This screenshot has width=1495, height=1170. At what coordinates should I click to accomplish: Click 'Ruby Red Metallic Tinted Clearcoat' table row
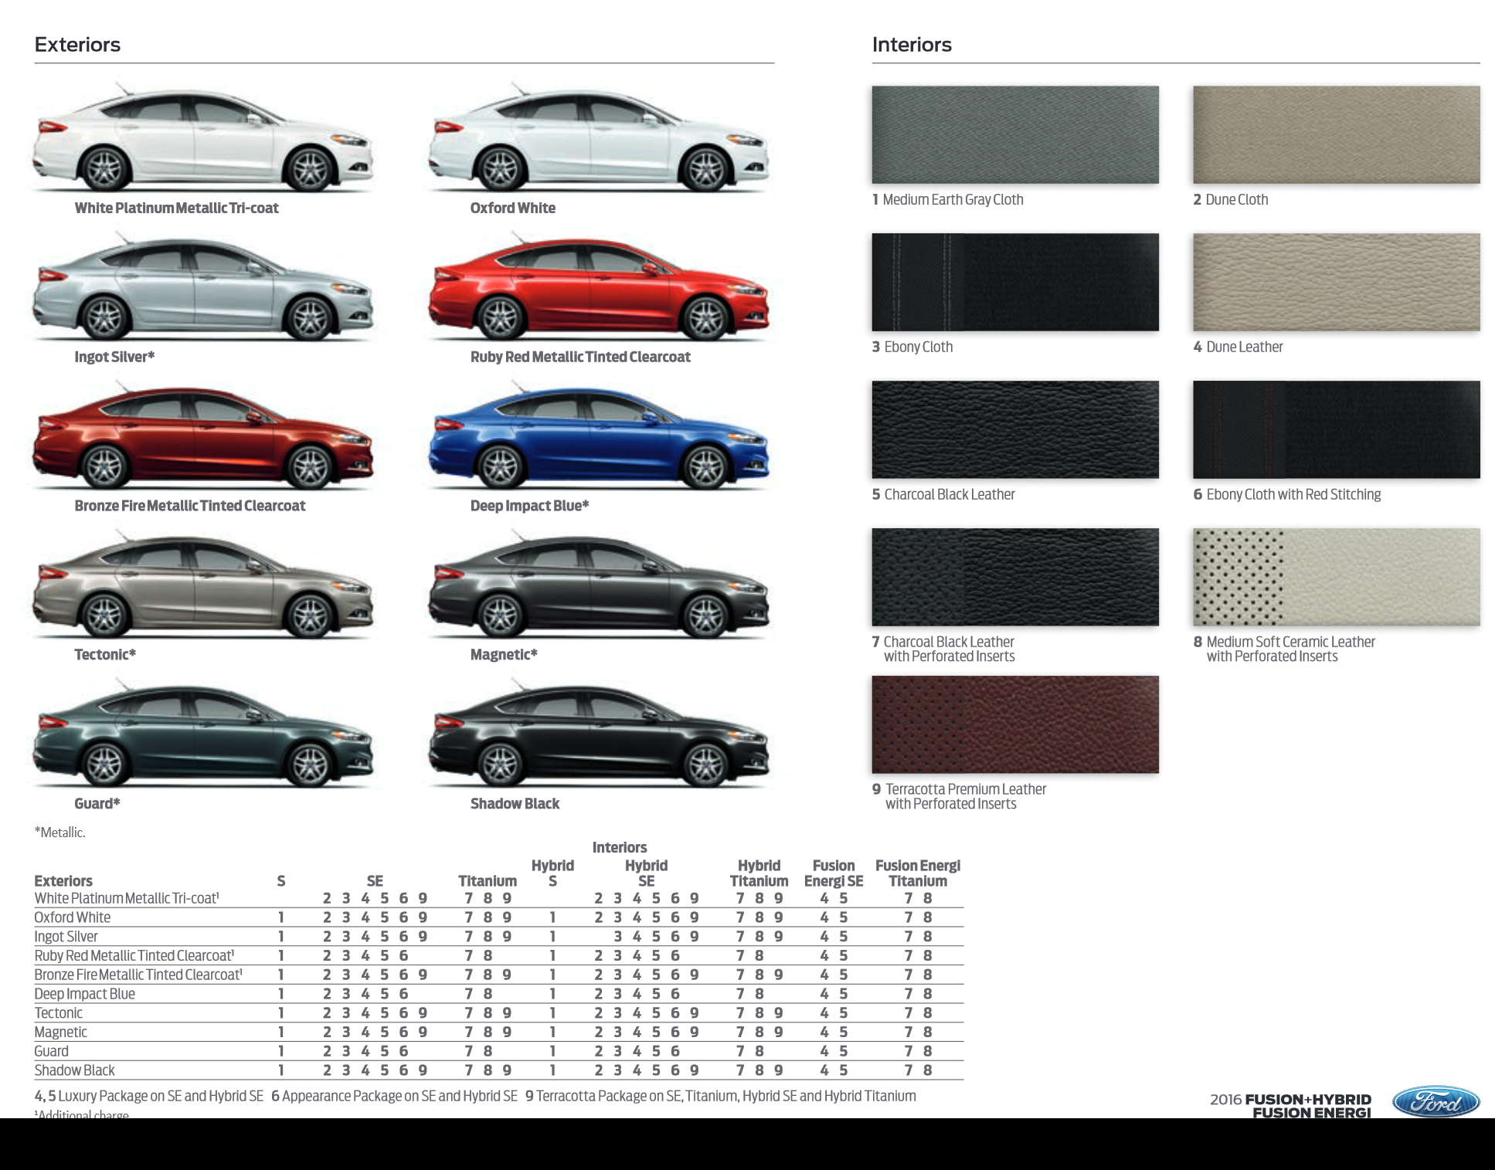click(134, 955)
